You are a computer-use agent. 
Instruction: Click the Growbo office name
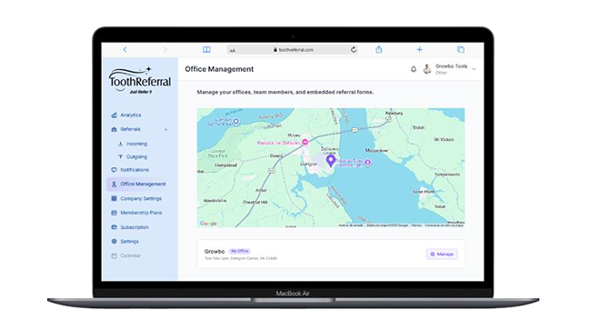coord(215,251)
